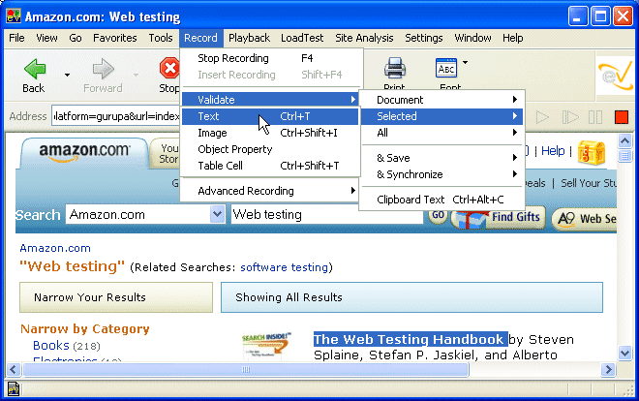Expand the Advanced Recording submenu
Screen dimensions: 639x401
tap(270, 191)
